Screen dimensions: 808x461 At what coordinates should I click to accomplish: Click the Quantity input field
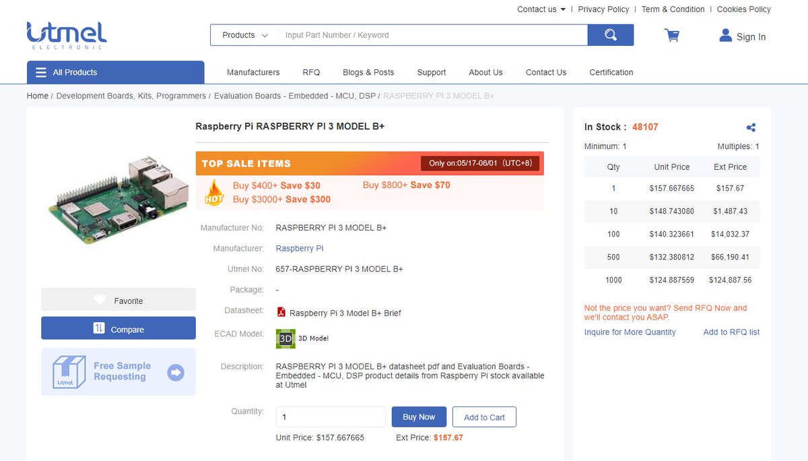pos(331,417)
